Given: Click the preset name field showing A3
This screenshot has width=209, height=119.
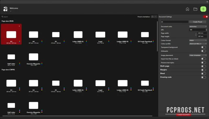Looking at the screenshot, I should [174, 22].
